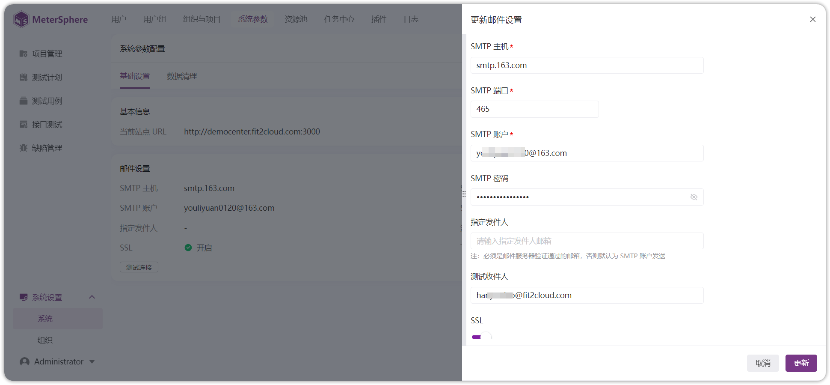Switch to the 基础设置 tab
The image size is (830, 385).
(135, 76)
